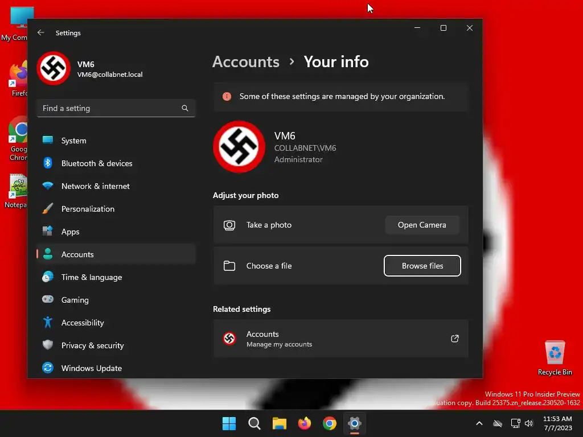The width and height of the screenshot is (583, 437).
Task: Open the clock showing 11:53 AM
Action: (558, 423)
